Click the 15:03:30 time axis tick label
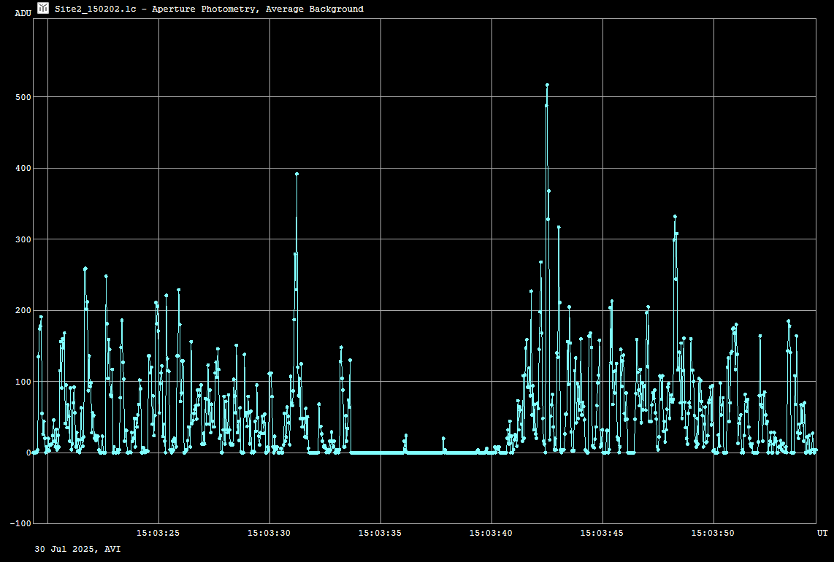 tap(269, 534)
